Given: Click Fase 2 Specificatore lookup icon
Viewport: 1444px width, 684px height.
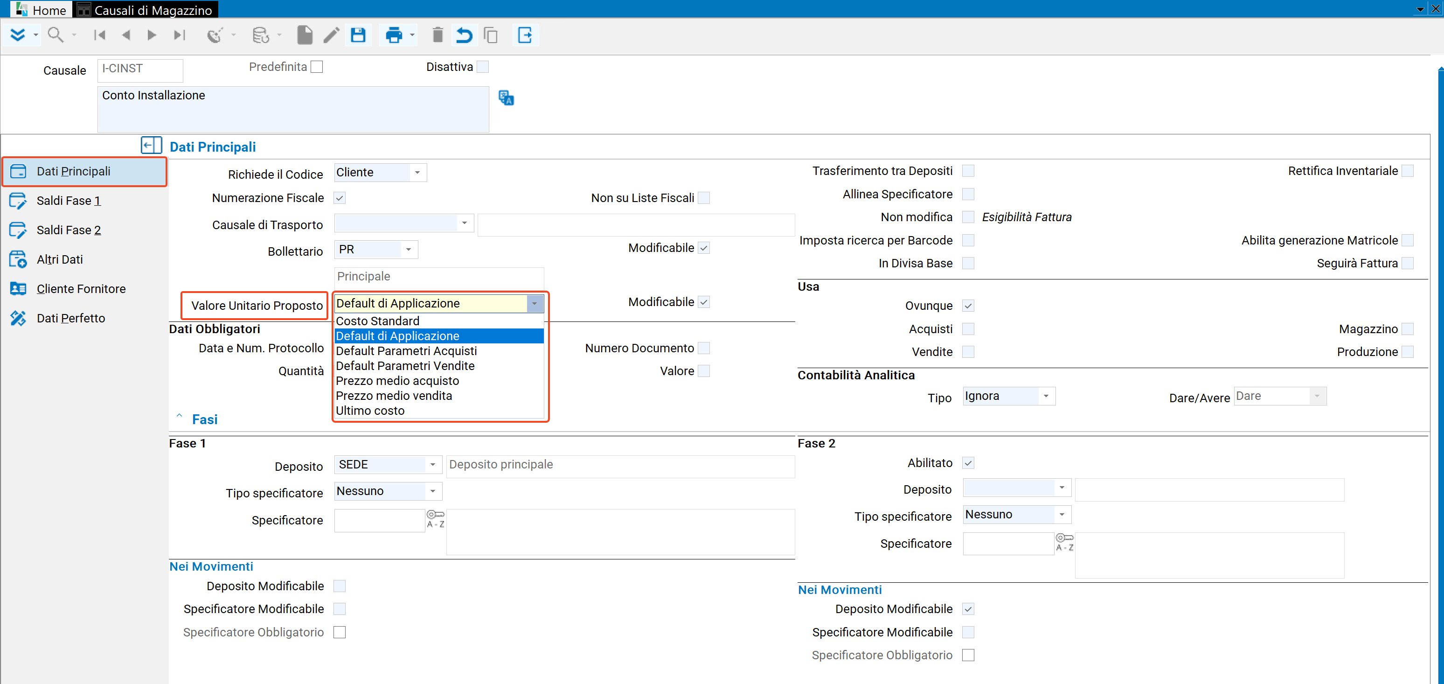Looking at the screenshot, I should tap(1064, 542).
